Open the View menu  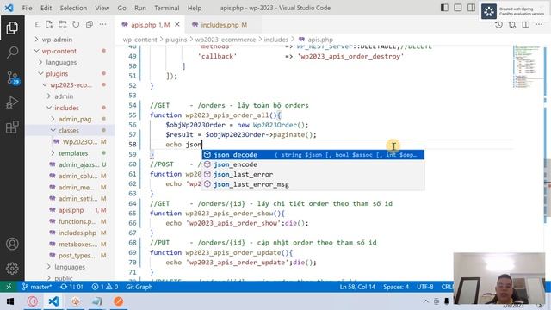point(102,8)
